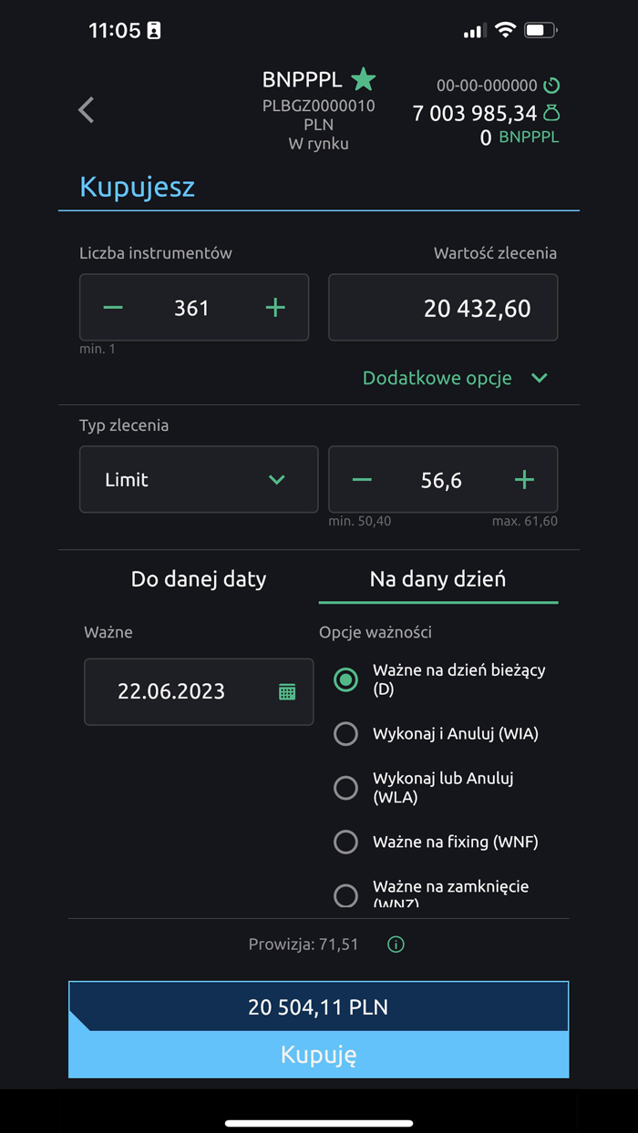The width and height of the screenshot is (638, 1133).
Task: Toggle the BNPPPL favorite star
Action: coord(364,79)
